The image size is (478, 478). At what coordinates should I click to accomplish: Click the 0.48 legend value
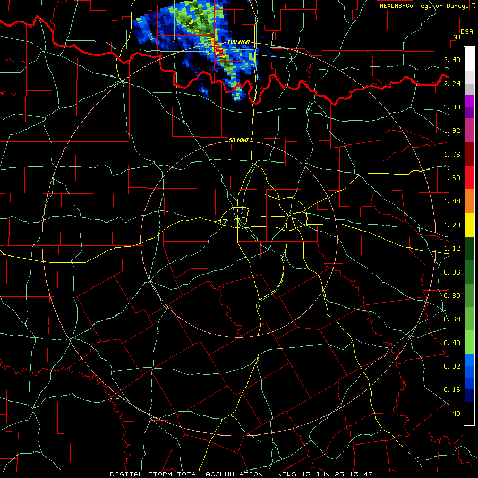(x=452, y=343)
